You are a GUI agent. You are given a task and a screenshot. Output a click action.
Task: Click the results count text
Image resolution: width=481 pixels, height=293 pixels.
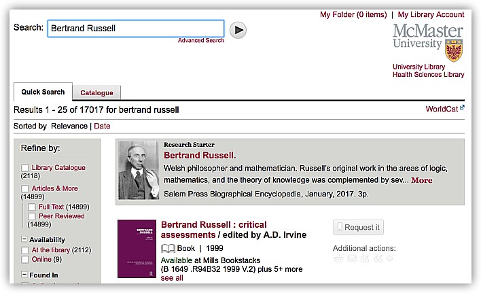point(96,110)
